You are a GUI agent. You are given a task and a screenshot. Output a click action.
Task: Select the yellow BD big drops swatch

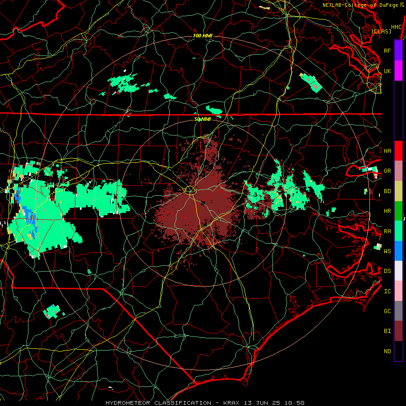pyautogui.click(x=398, y=191)
